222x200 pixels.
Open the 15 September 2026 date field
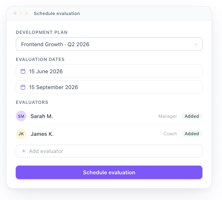[x=109, y=87]
